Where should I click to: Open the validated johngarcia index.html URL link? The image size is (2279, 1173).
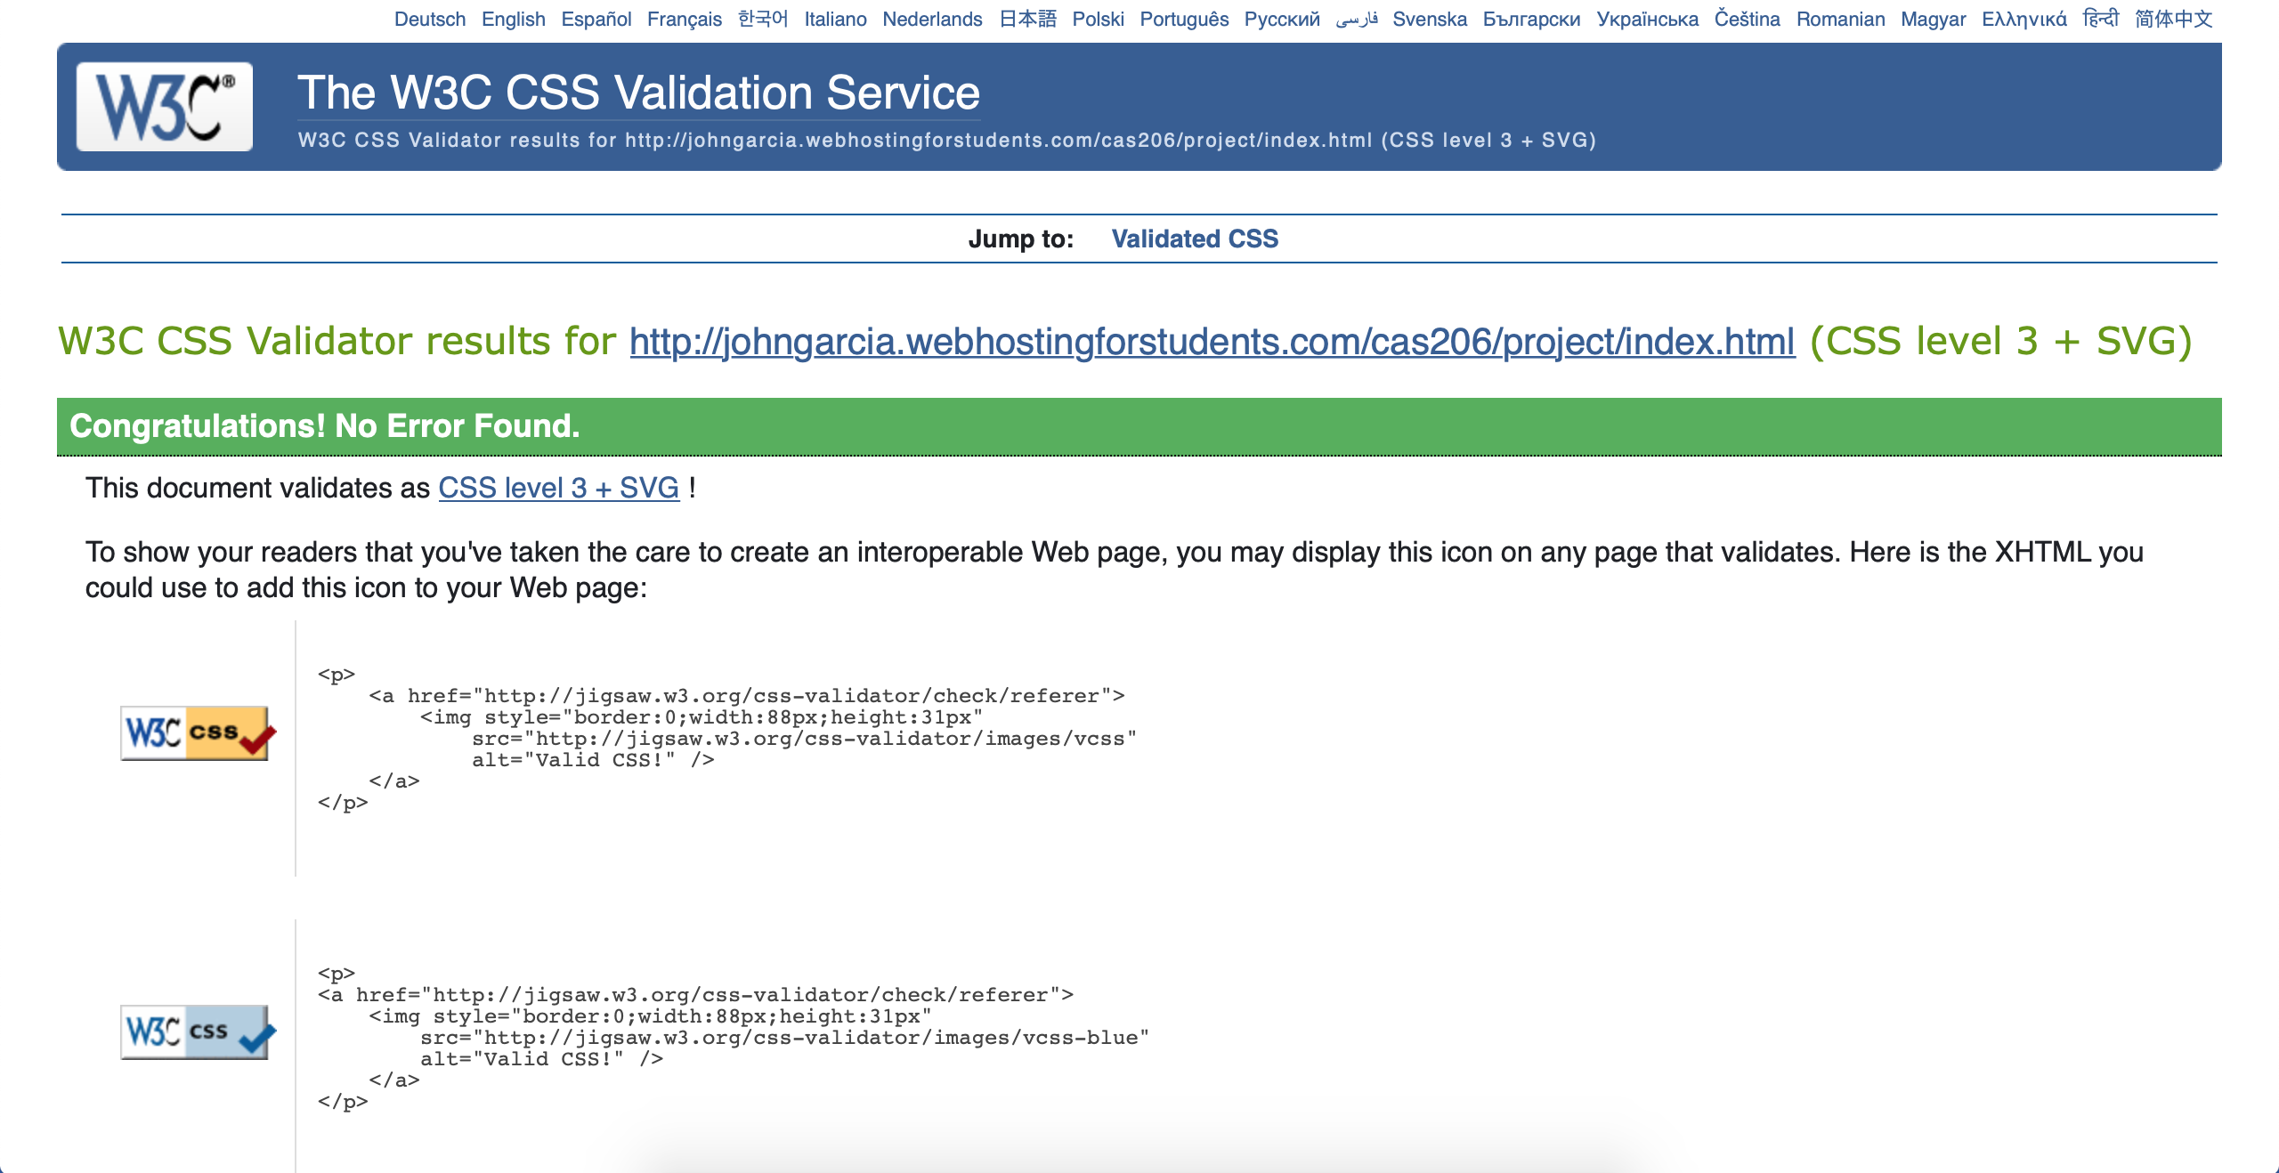[x=1212, y=342]
